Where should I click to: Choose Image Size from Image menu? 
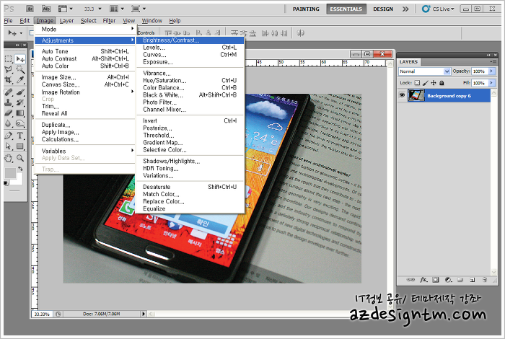pyautogui.click(x=85, y=77)
